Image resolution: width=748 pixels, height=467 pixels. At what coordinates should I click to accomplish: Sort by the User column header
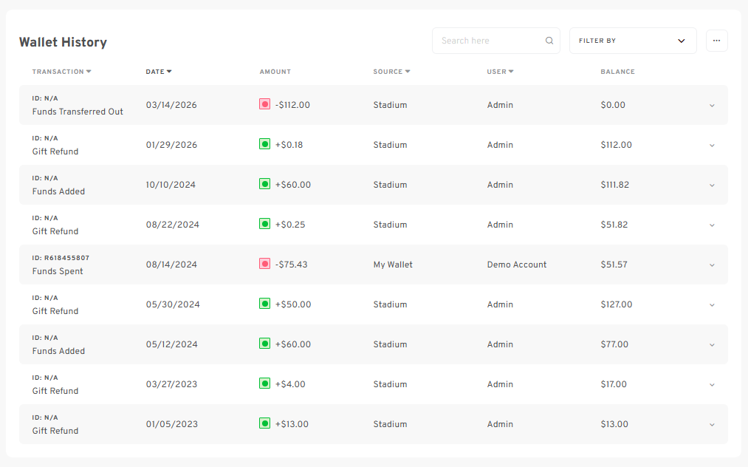(500, 72)
